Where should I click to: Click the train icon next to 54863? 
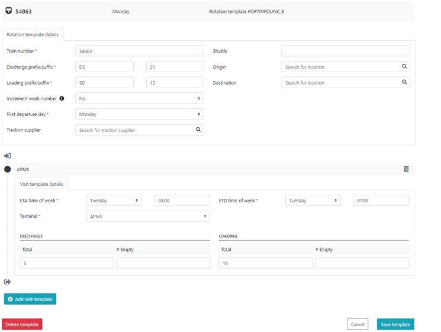[9, 11]
